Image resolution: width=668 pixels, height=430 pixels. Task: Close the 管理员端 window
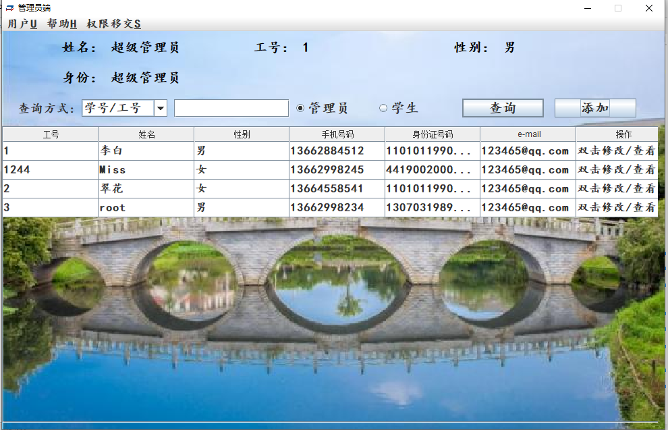coord(649,8)
